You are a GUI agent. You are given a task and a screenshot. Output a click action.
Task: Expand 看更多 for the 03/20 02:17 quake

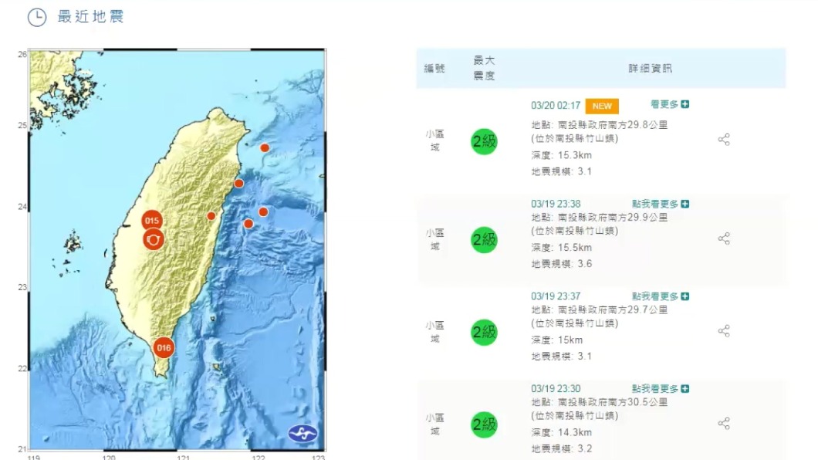click(x=670, y=104)
